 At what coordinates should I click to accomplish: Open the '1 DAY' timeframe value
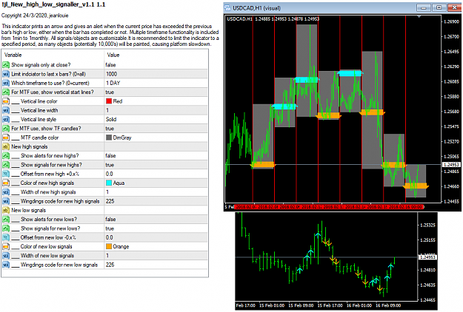(x=113, y=83)
